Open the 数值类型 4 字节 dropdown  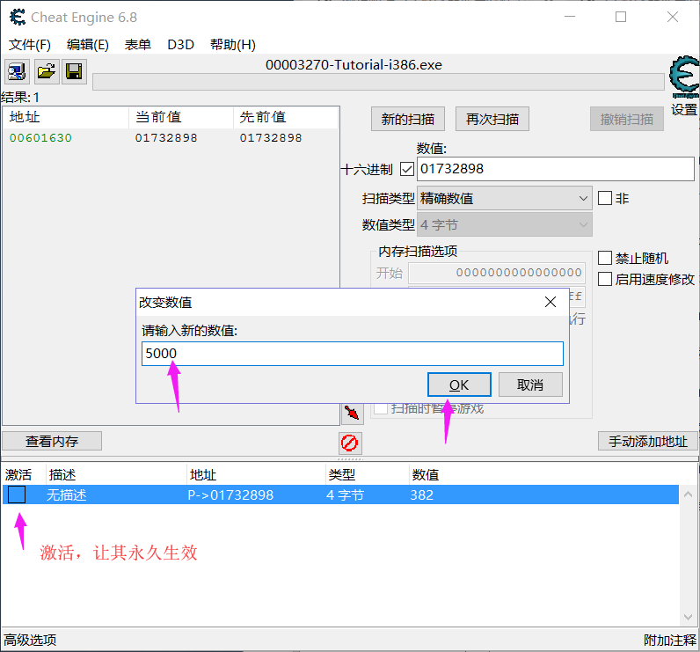pos(505,225)
